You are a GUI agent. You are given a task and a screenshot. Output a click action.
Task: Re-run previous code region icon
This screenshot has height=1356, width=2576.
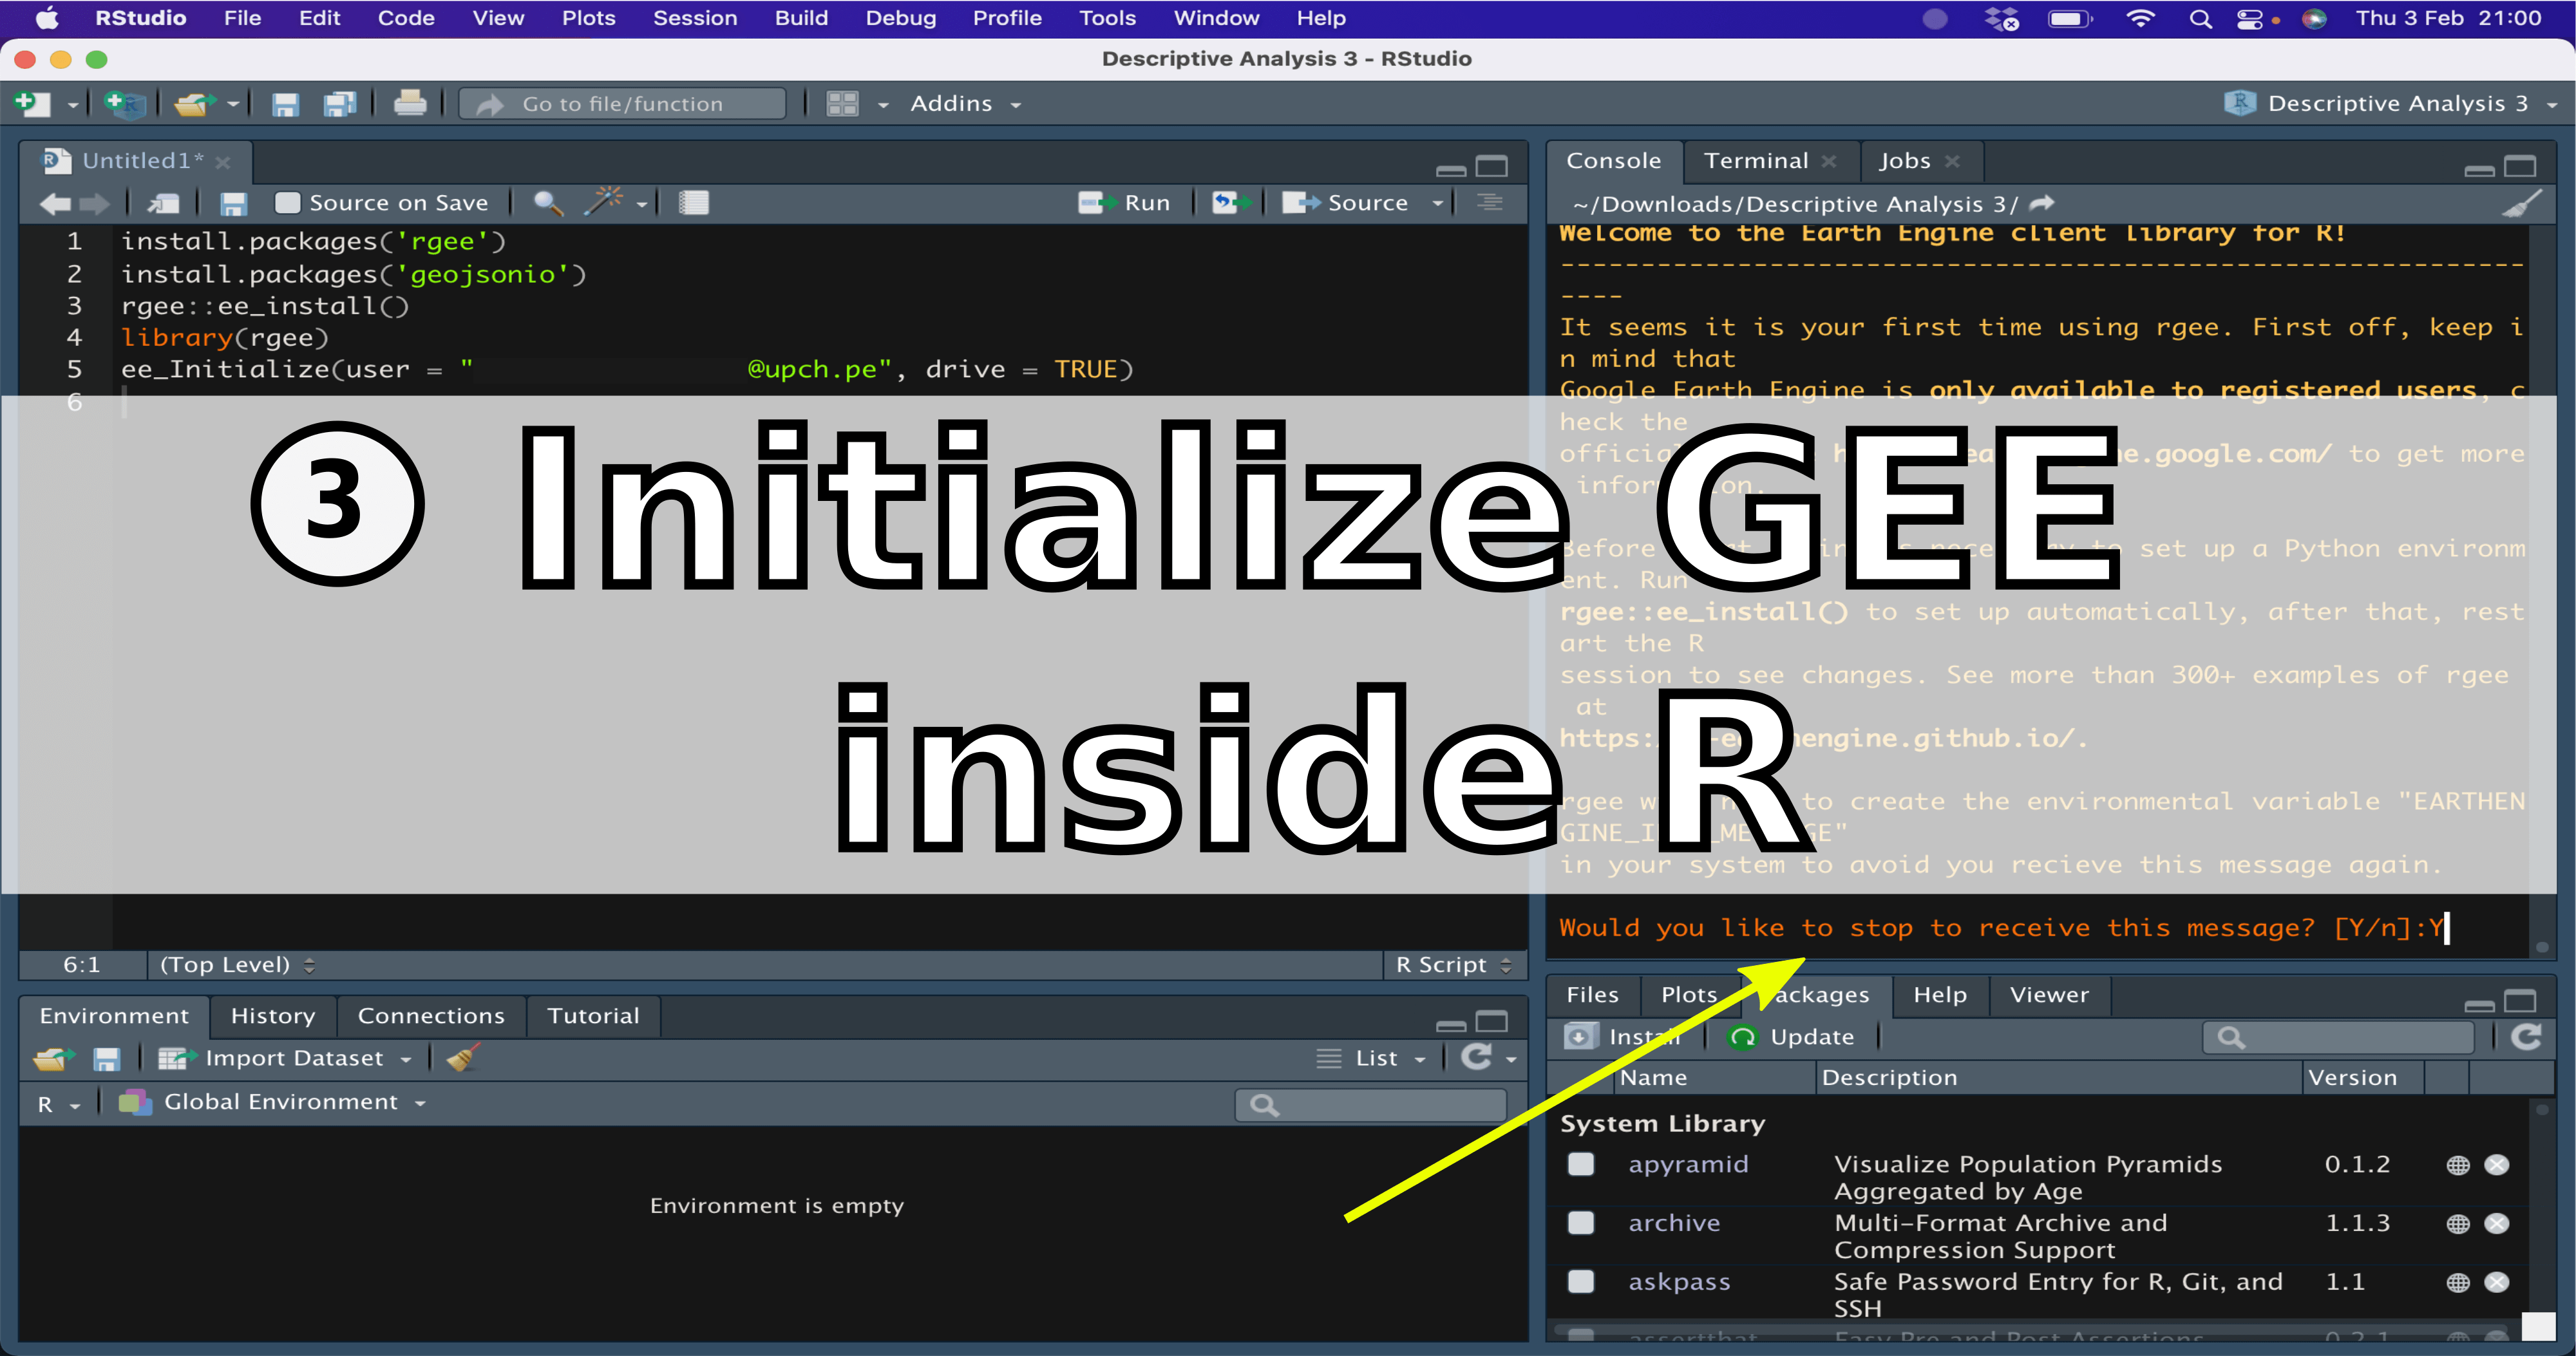tap(1231, 203)
